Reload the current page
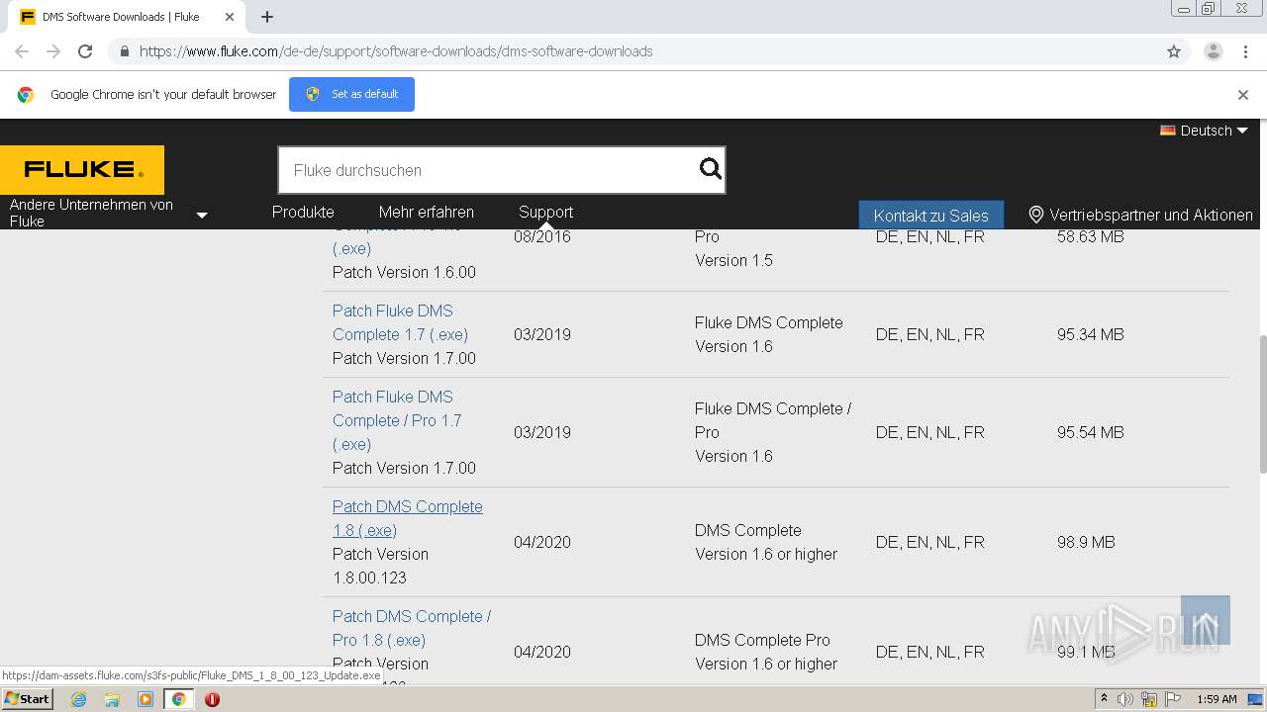The height and width of the screenshot is (712, 1267). (85, 51)
